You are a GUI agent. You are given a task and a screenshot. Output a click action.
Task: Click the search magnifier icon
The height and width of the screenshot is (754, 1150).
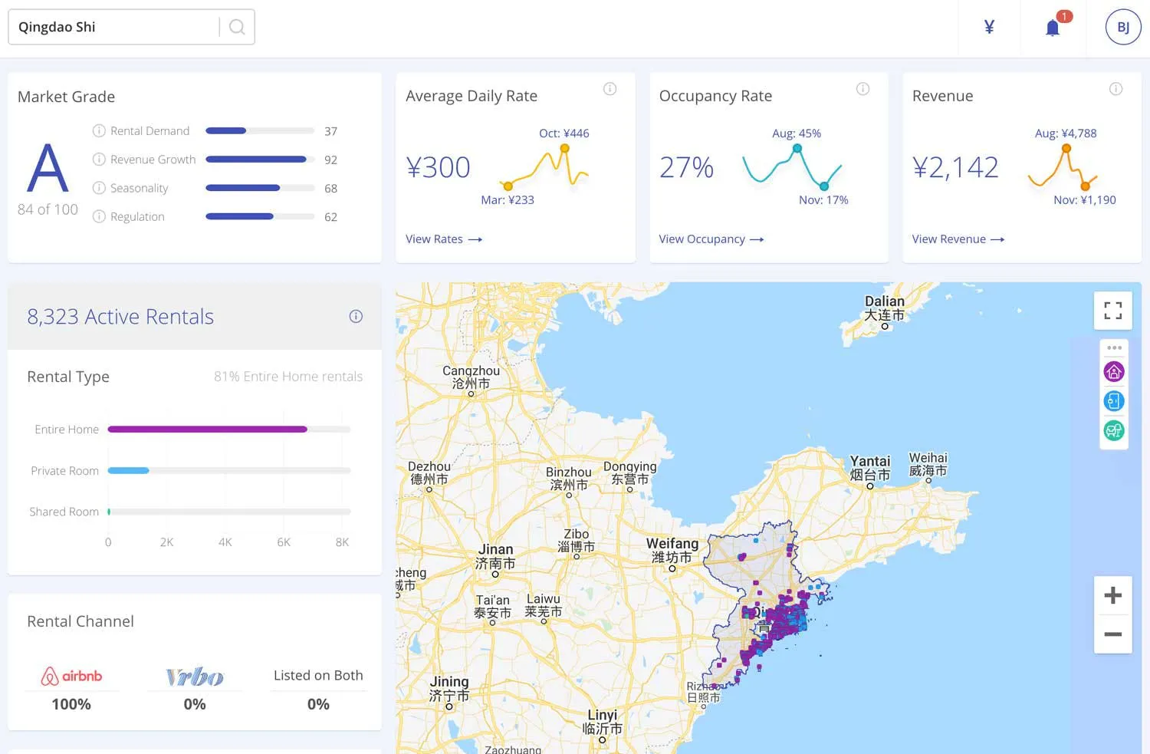pos(237,27)
